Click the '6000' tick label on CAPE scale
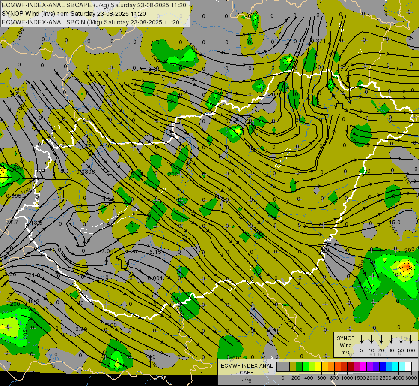The width and height of the screenshot is (419, 386). pyautogui.click(x=411, y=378)
